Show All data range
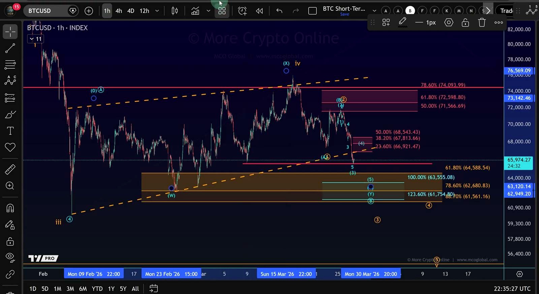This screenshot has width=539, height=294. (135, 289)
